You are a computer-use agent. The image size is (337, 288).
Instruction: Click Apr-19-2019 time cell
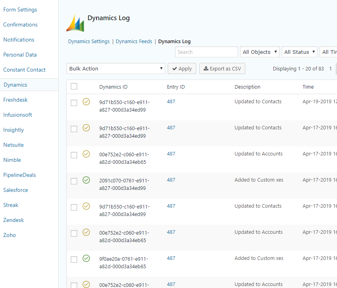pyautogui.click(x=320, y=102)
